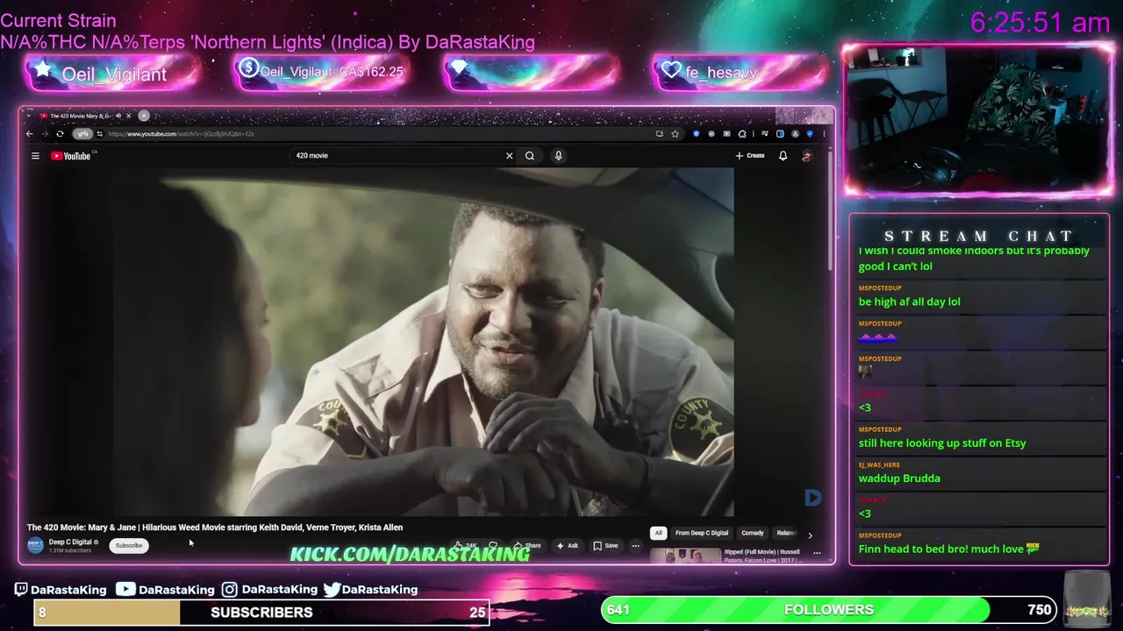This screenshot has width=1123, height=631.
Task: Open the media control toolbar icon
Action: [x=765, y=134]
